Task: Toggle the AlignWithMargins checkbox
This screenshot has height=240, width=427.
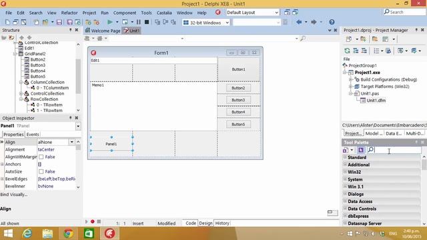Action: (41, 157)
